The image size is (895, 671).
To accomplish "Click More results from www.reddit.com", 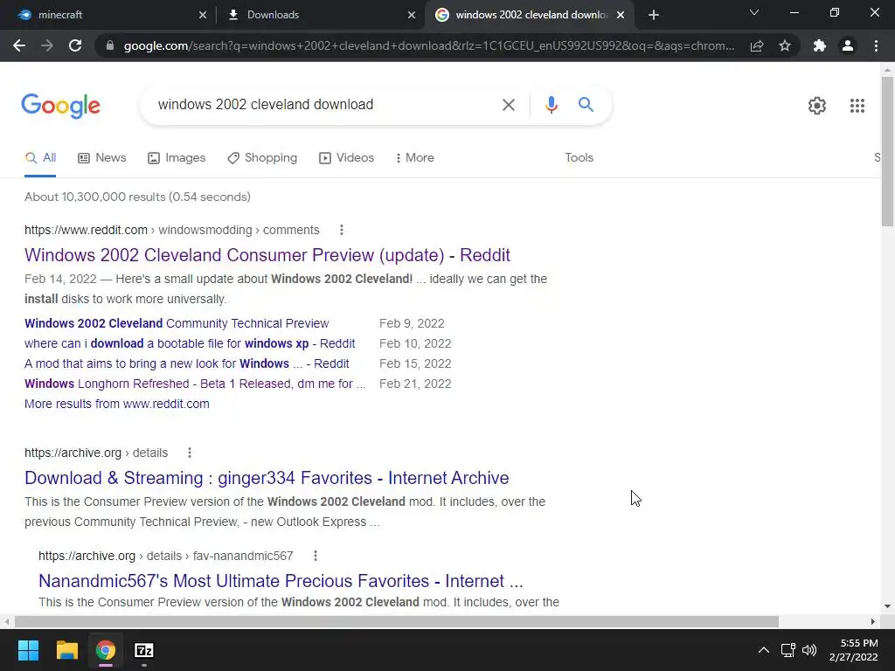I will pyautogui.click(x=117, y=404).
